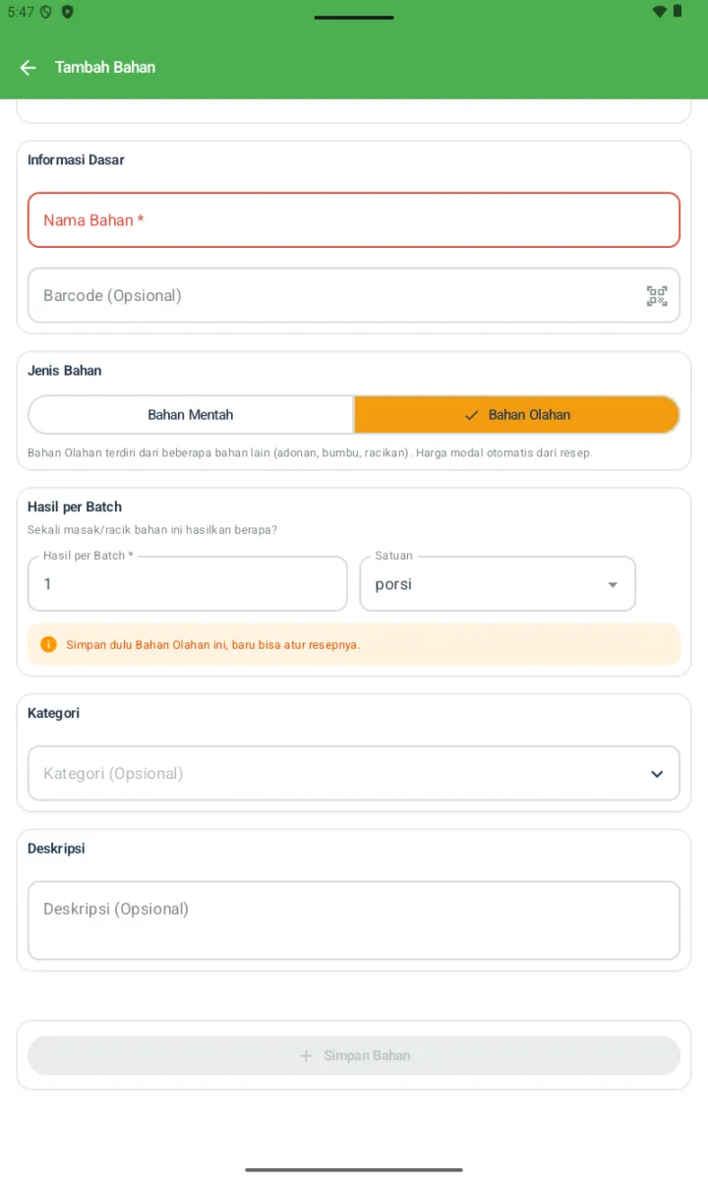Select Bahan Mentah type
Screen dimensions: 708x1186
(x=191, y=415)
